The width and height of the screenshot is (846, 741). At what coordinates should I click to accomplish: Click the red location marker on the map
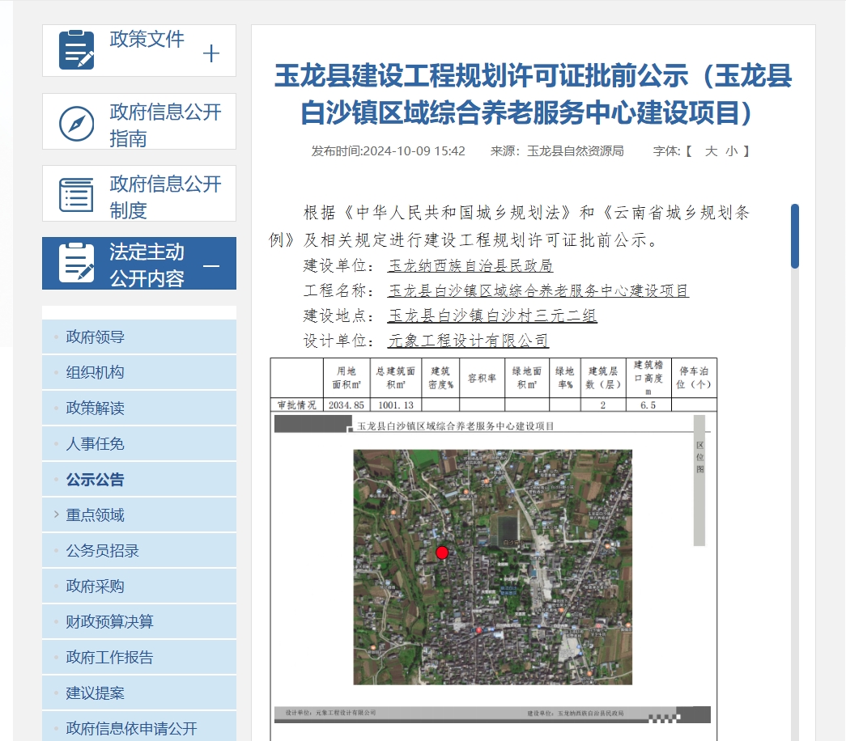(x=442, y=553)
